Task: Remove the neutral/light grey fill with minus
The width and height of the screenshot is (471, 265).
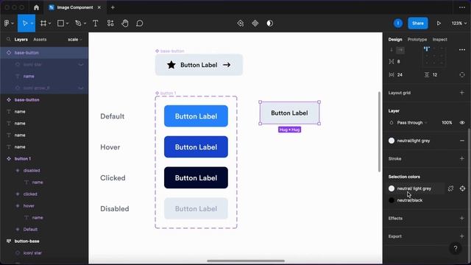Action: pos(462,141)
